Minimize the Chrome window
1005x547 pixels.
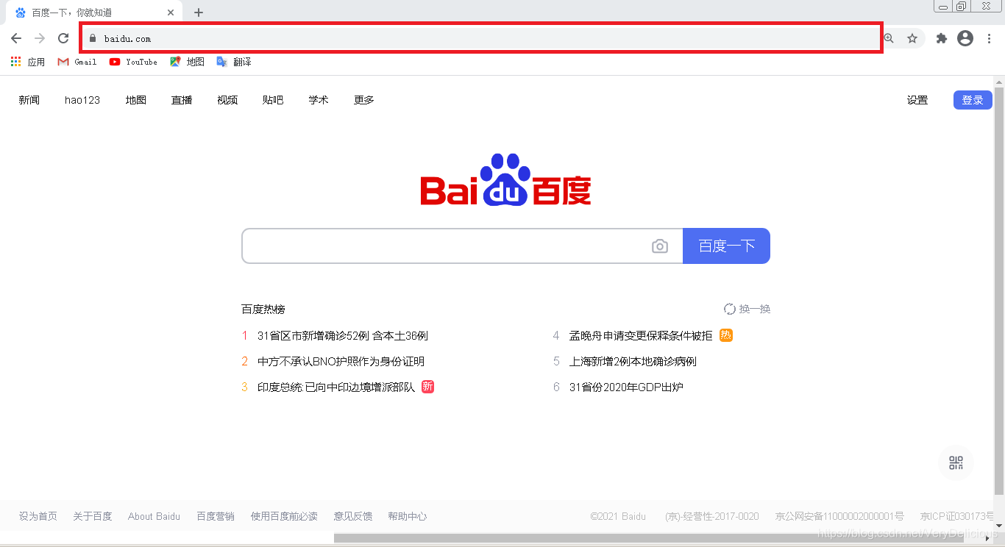click(942, 7)
